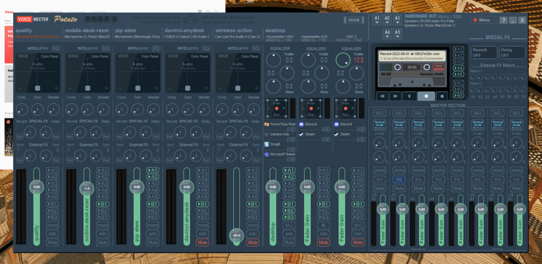Change Normal mode on master bus B3
542x264 pixels.
click(x=517, y=125)
